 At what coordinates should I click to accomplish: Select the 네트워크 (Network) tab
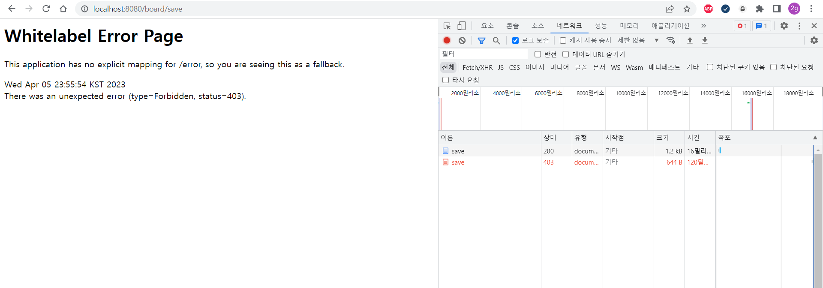click(x=569, y=26)
